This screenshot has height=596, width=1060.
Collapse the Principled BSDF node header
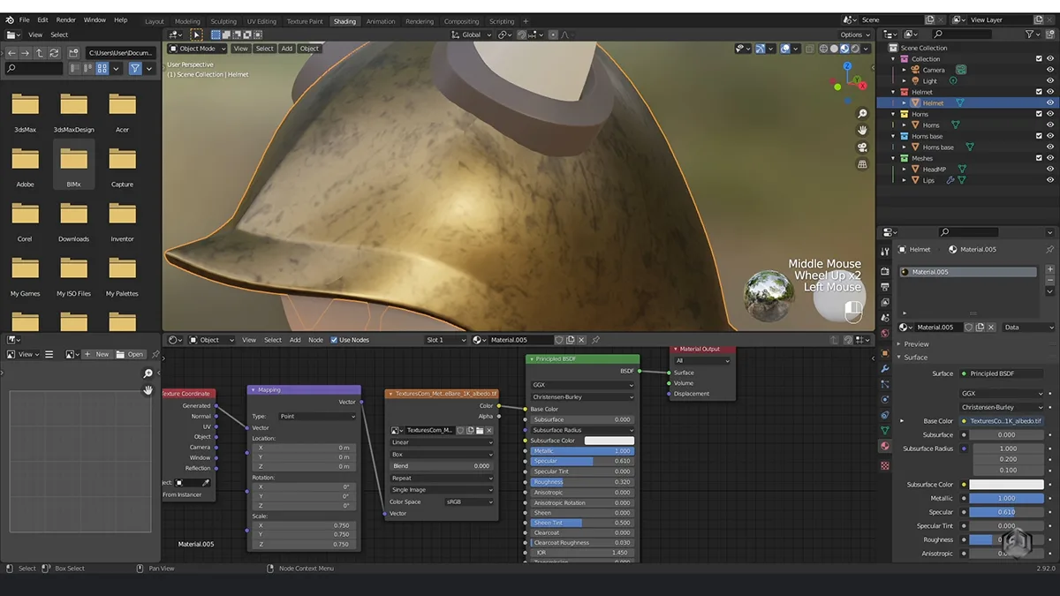(x=531, y=359)
